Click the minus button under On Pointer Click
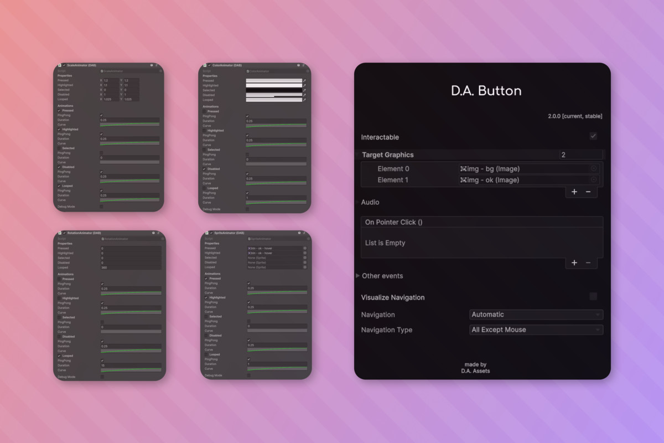 (588, 262)
